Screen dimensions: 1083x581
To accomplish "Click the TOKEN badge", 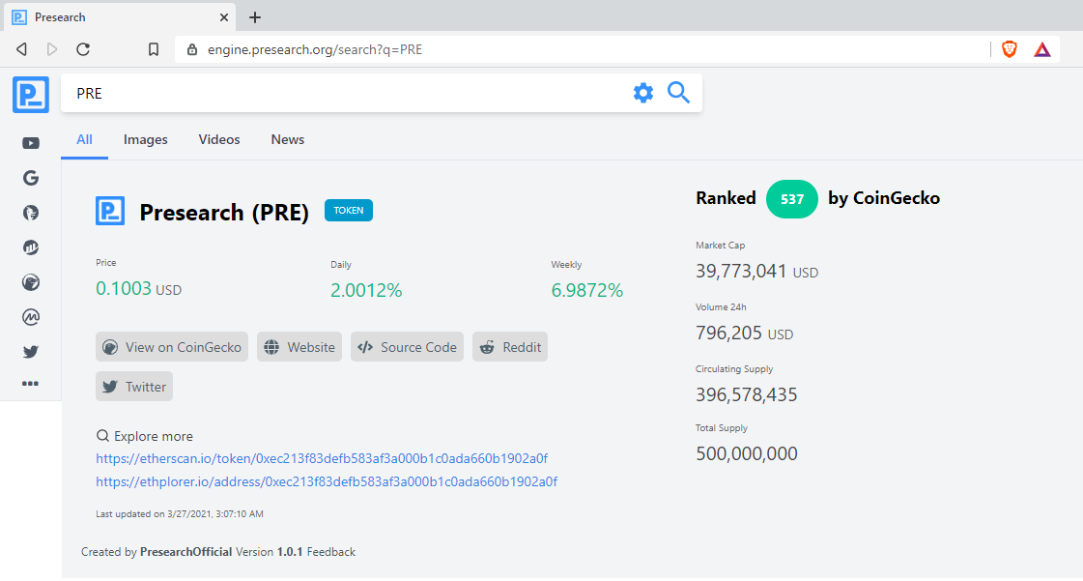I will point(349,210).
